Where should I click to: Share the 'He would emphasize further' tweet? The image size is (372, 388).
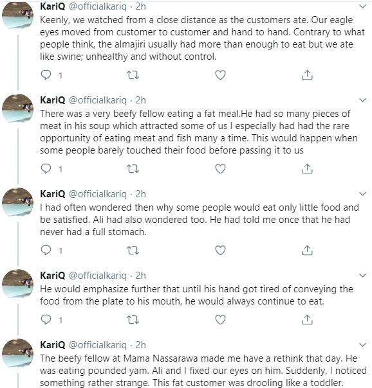pos(307,320)
